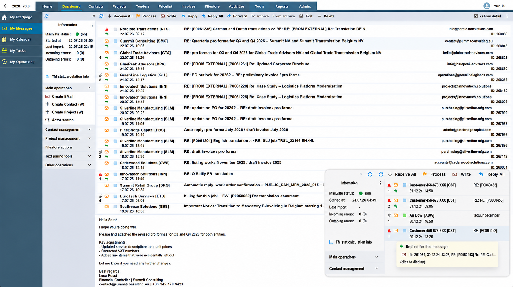Expand the Project management section
The height and width of the screenshot is (287, 513).
coord(90,139)
